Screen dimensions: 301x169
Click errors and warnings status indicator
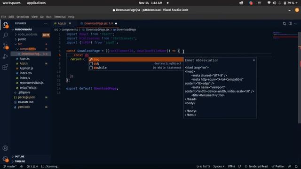tap(32, 166)
